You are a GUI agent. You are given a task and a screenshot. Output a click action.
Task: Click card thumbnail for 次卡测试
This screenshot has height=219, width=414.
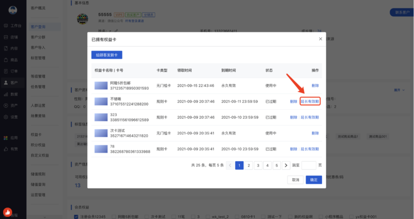click(101, 133)
